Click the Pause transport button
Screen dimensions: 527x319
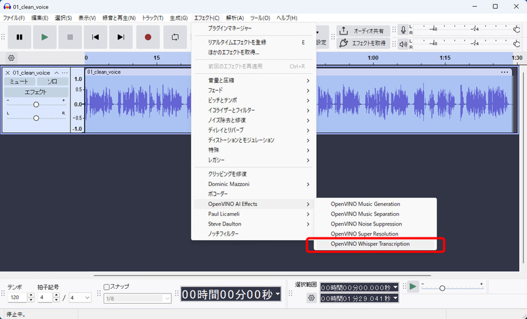tap(20, 37)
